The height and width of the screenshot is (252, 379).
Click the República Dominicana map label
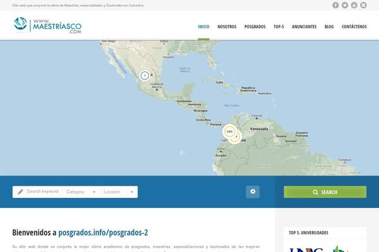[248, 89]
